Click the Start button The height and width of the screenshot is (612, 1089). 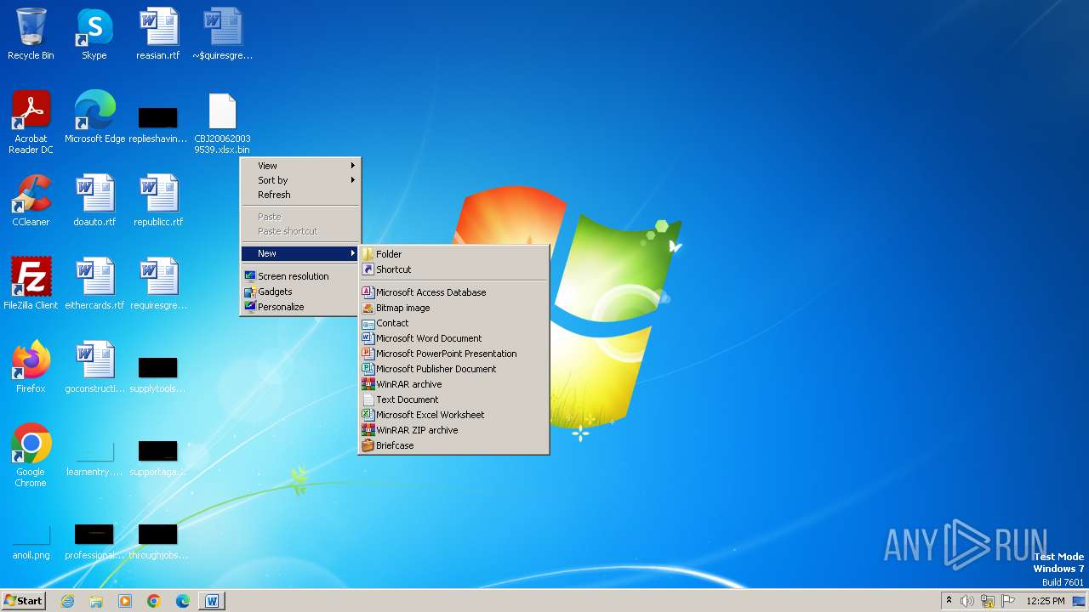pos(24,601)
